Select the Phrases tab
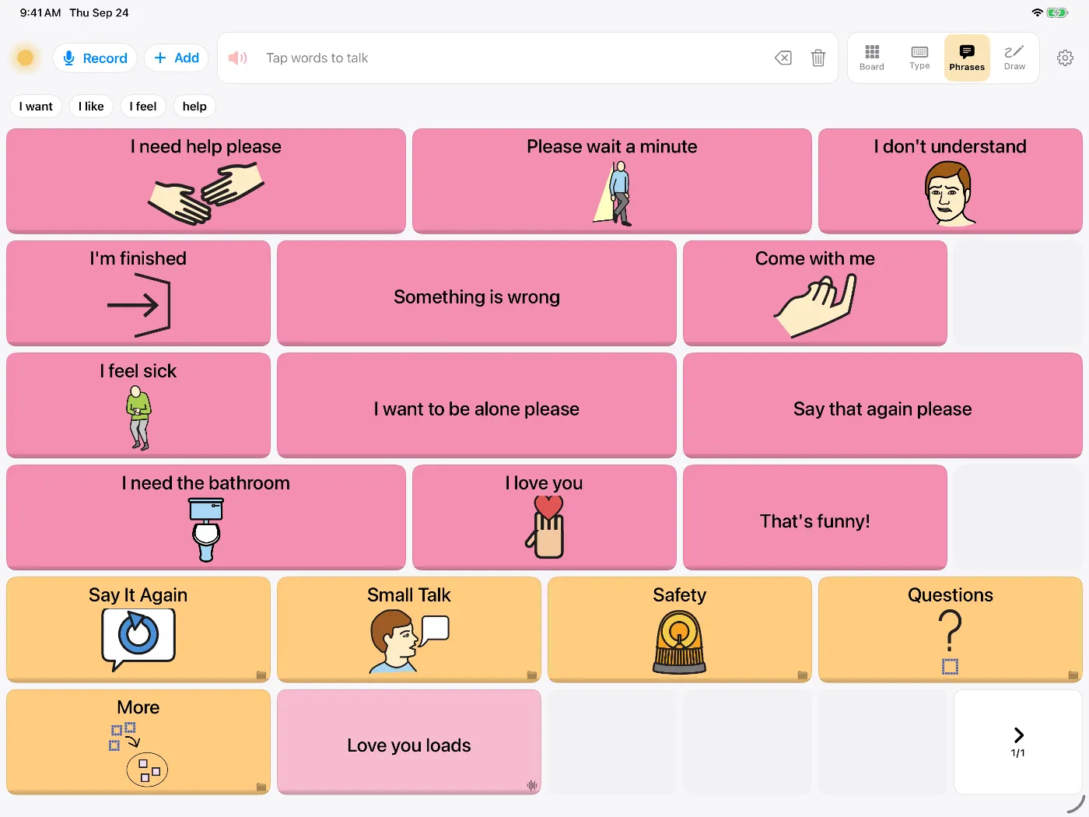 [x=967, y=58]
